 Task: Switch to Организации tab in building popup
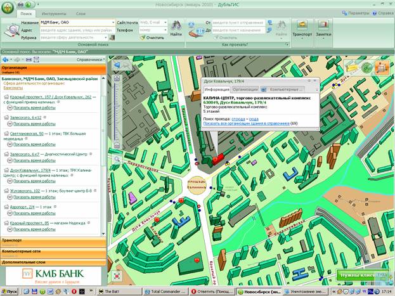pyautogui.click(x=245, y=89)
